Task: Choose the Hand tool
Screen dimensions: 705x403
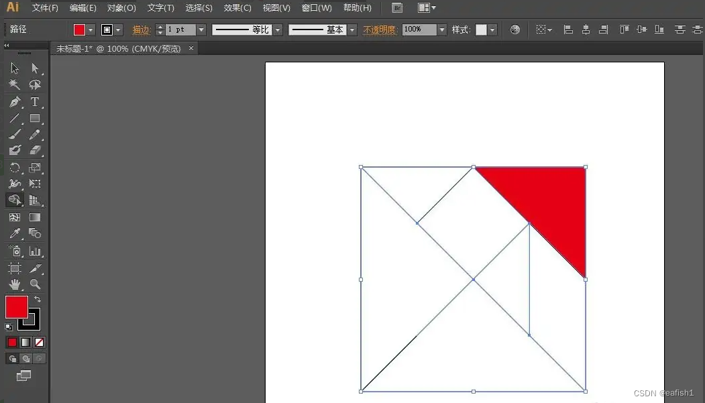Action: tap(14, 284)
